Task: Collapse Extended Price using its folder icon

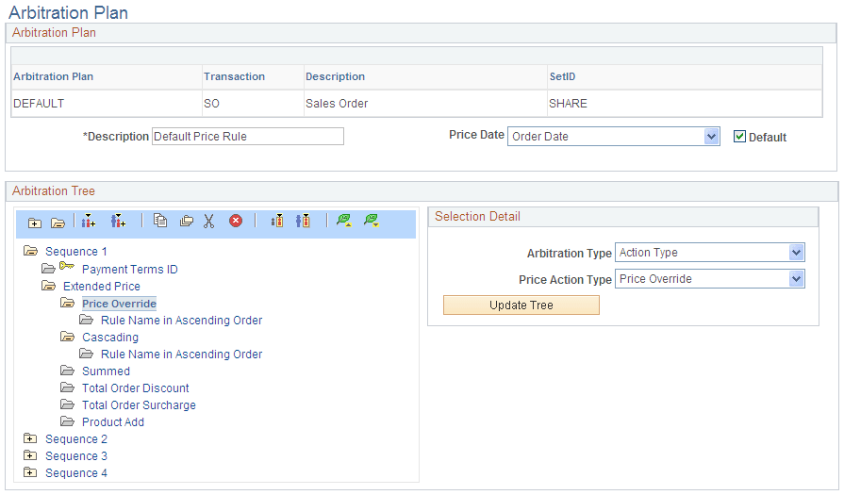Action: [x=48, y=286]
